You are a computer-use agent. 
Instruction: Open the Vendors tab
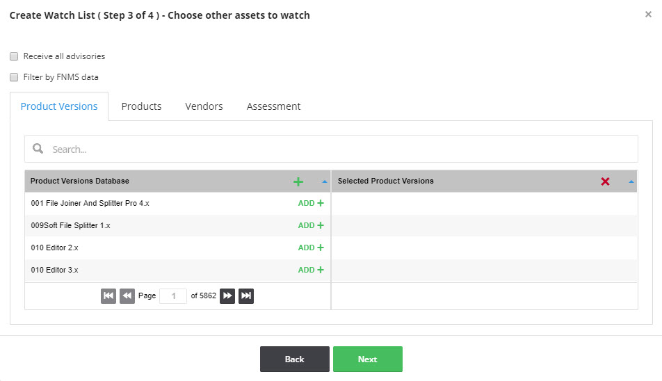tap(204, 106)
